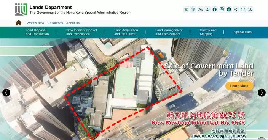
Task: Click the search magnifier icon
Action: pos(250,9)
